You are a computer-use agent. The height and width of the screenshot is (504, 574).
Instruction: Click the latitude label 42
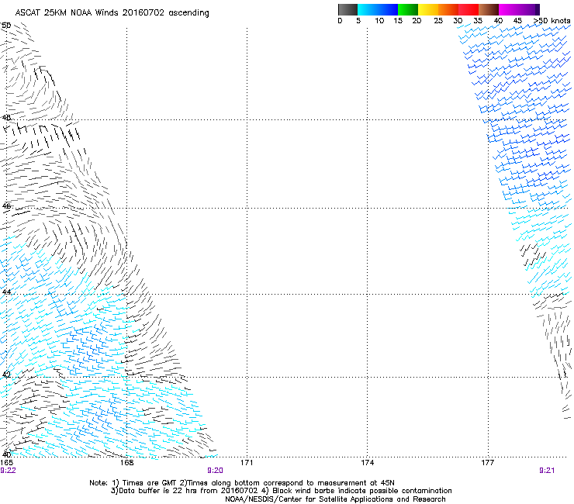click(6, 375)
